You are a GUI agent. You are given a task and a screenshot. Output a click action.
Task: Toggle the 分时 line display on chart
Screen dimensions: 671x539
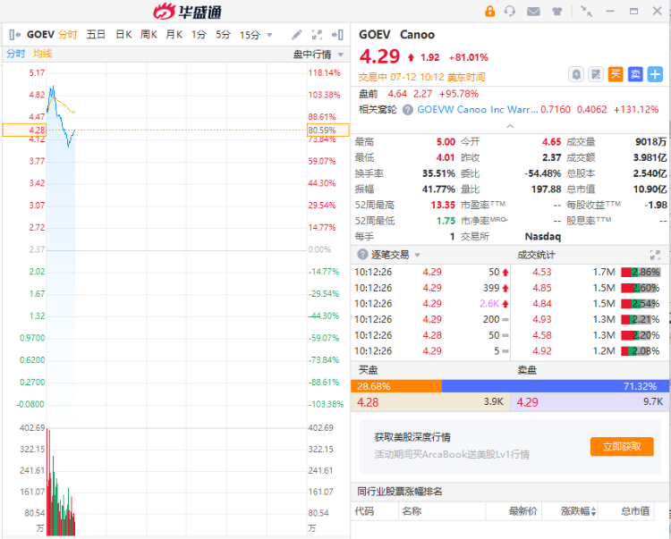(x=16, y=54)
